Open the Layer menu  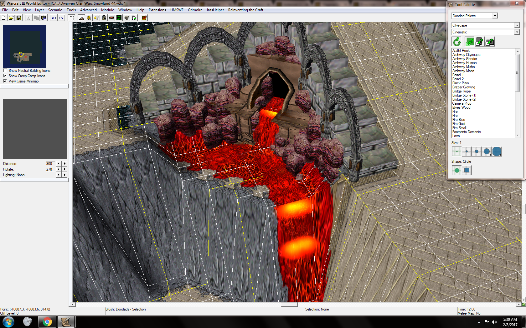(39, 10)
